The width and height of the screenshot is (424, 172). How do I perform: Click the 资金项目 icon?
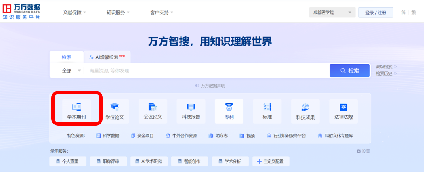click(133, 136)
